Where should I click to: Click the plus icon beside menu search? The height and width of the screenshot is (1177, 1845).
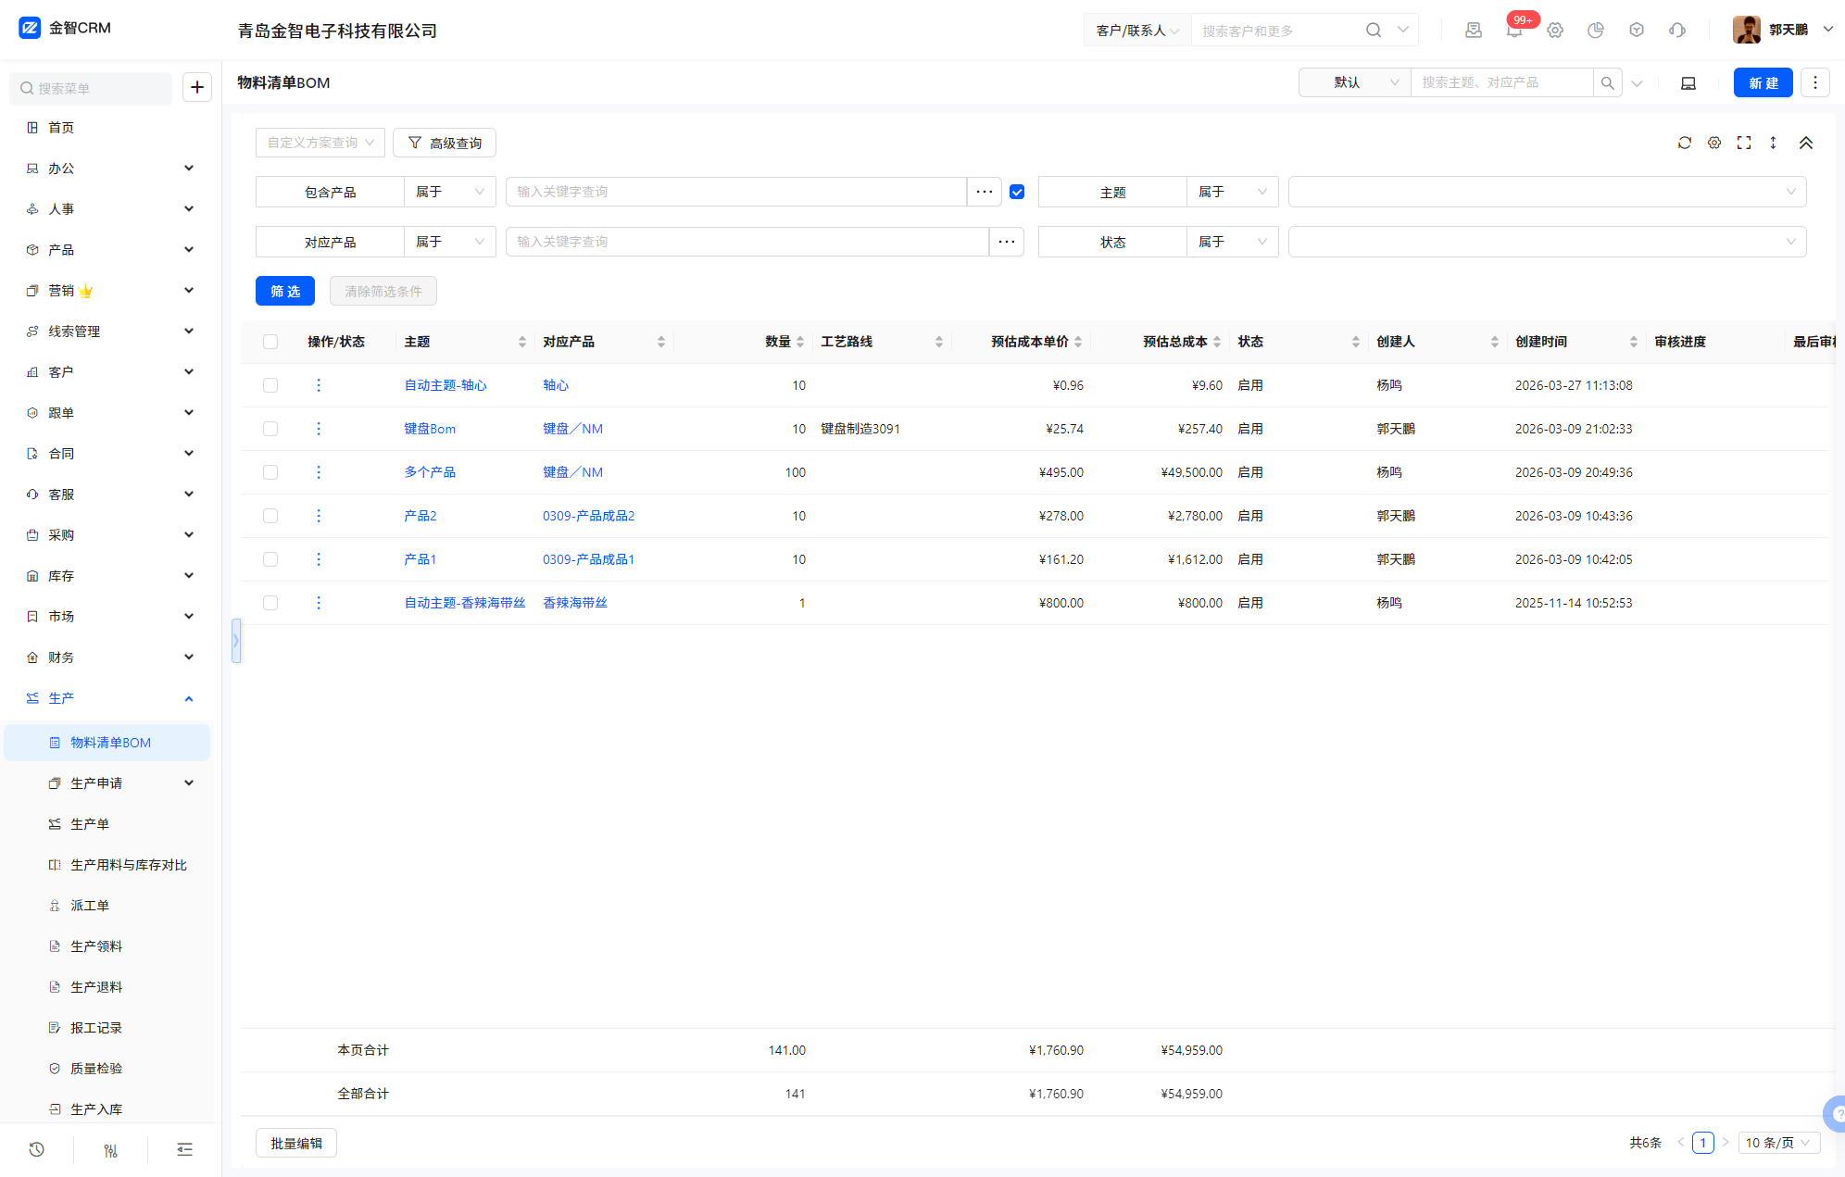point(197,87)
